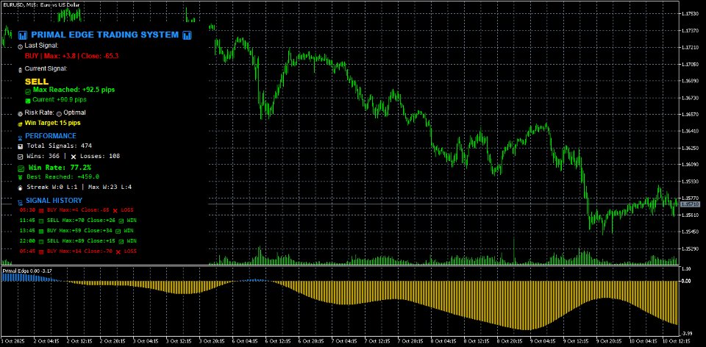The image size is (706, 347).
Task: Click the SIGNAL HISTORY heading
Action: pos(54,200)
